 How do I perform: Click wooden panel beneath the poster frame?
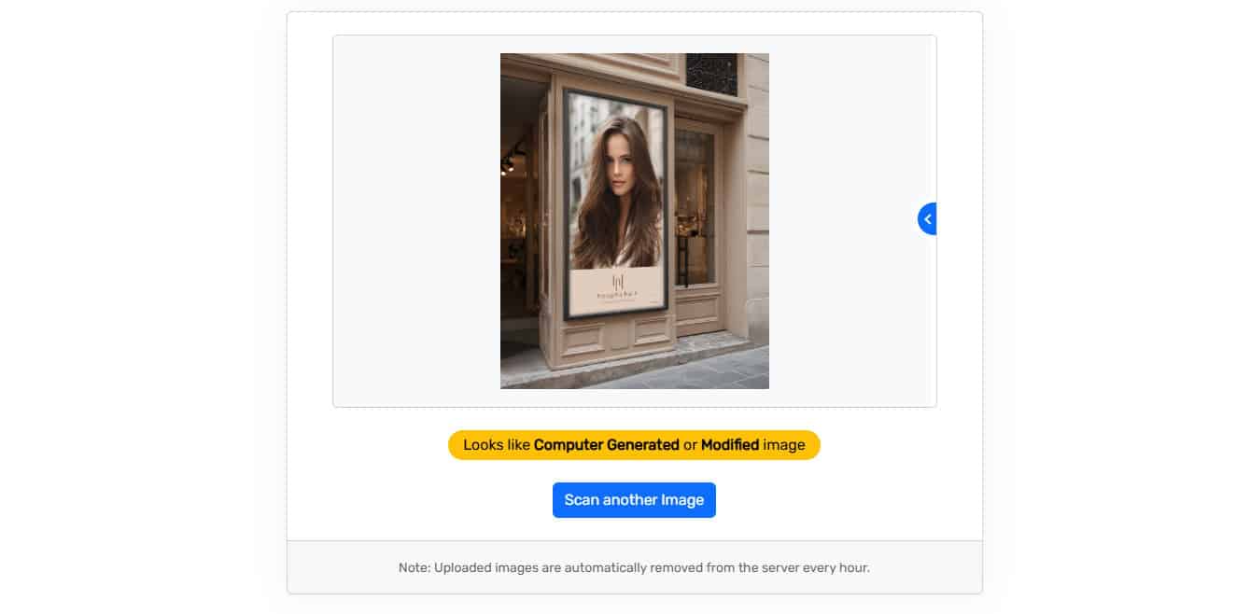616,338
